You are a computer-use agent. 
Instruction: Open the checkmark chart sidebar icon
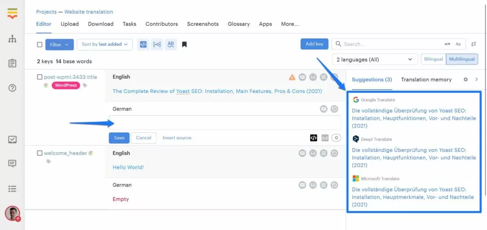pos(12,139)
